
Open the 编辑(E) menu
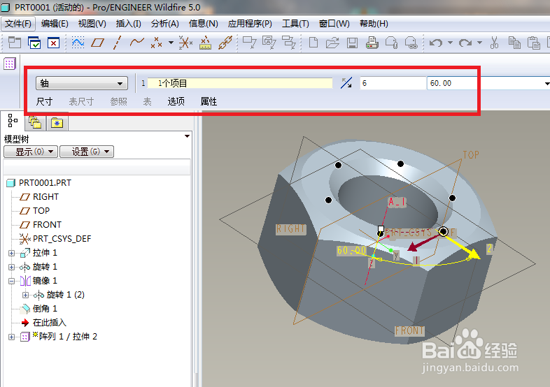pyautogui.click(x=55, y=24)
